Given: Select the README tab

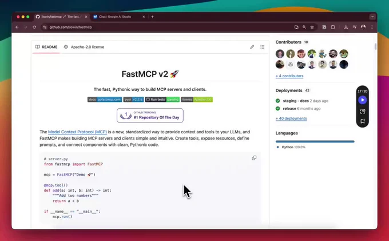Looking at the screenshot, I should pyautogui.click(x=46, y=47).
